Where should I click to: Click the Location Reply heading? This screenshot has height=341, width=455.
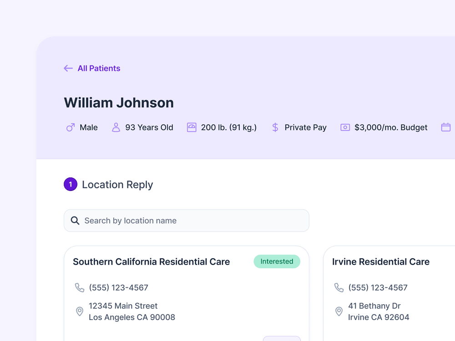tap(117, 185)
